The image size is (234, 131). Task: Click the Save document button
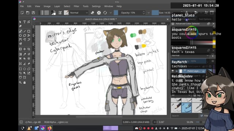33,13
